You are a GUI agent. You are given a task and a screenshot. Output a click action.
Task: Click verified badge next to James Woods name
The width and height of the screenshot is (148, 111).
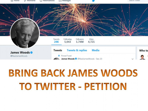(31, 52)
